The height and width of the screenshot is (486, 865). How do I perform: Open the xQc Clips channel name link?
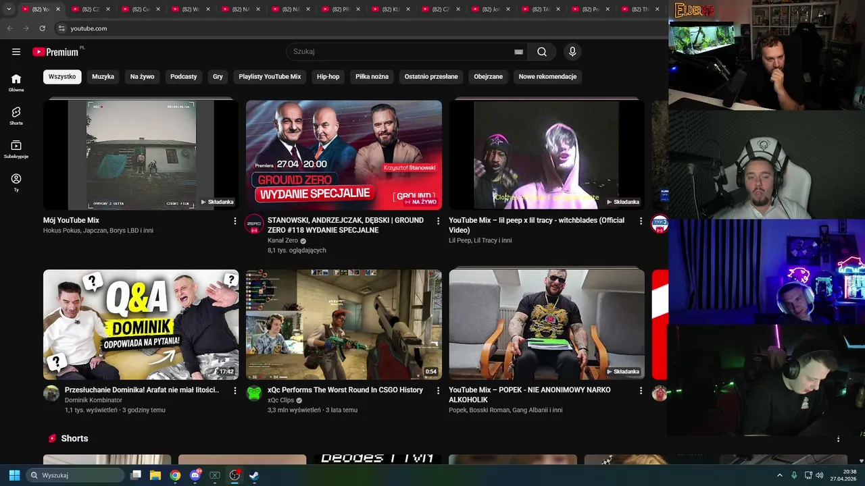tap(281, 400)
